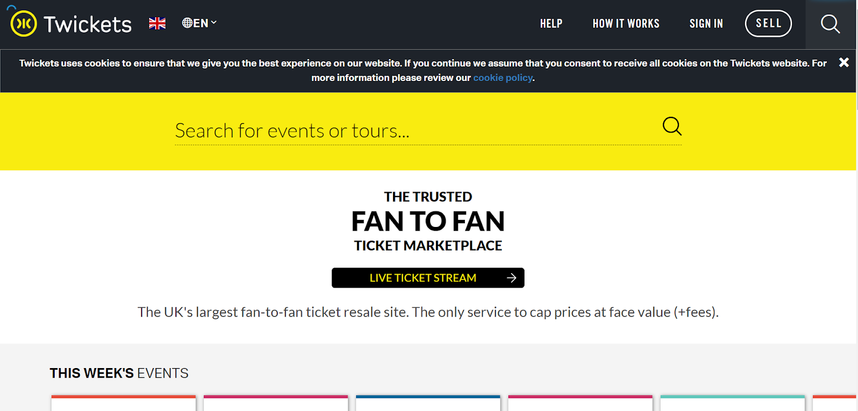Dismiss the cookie banner with the X

[844, 63]
